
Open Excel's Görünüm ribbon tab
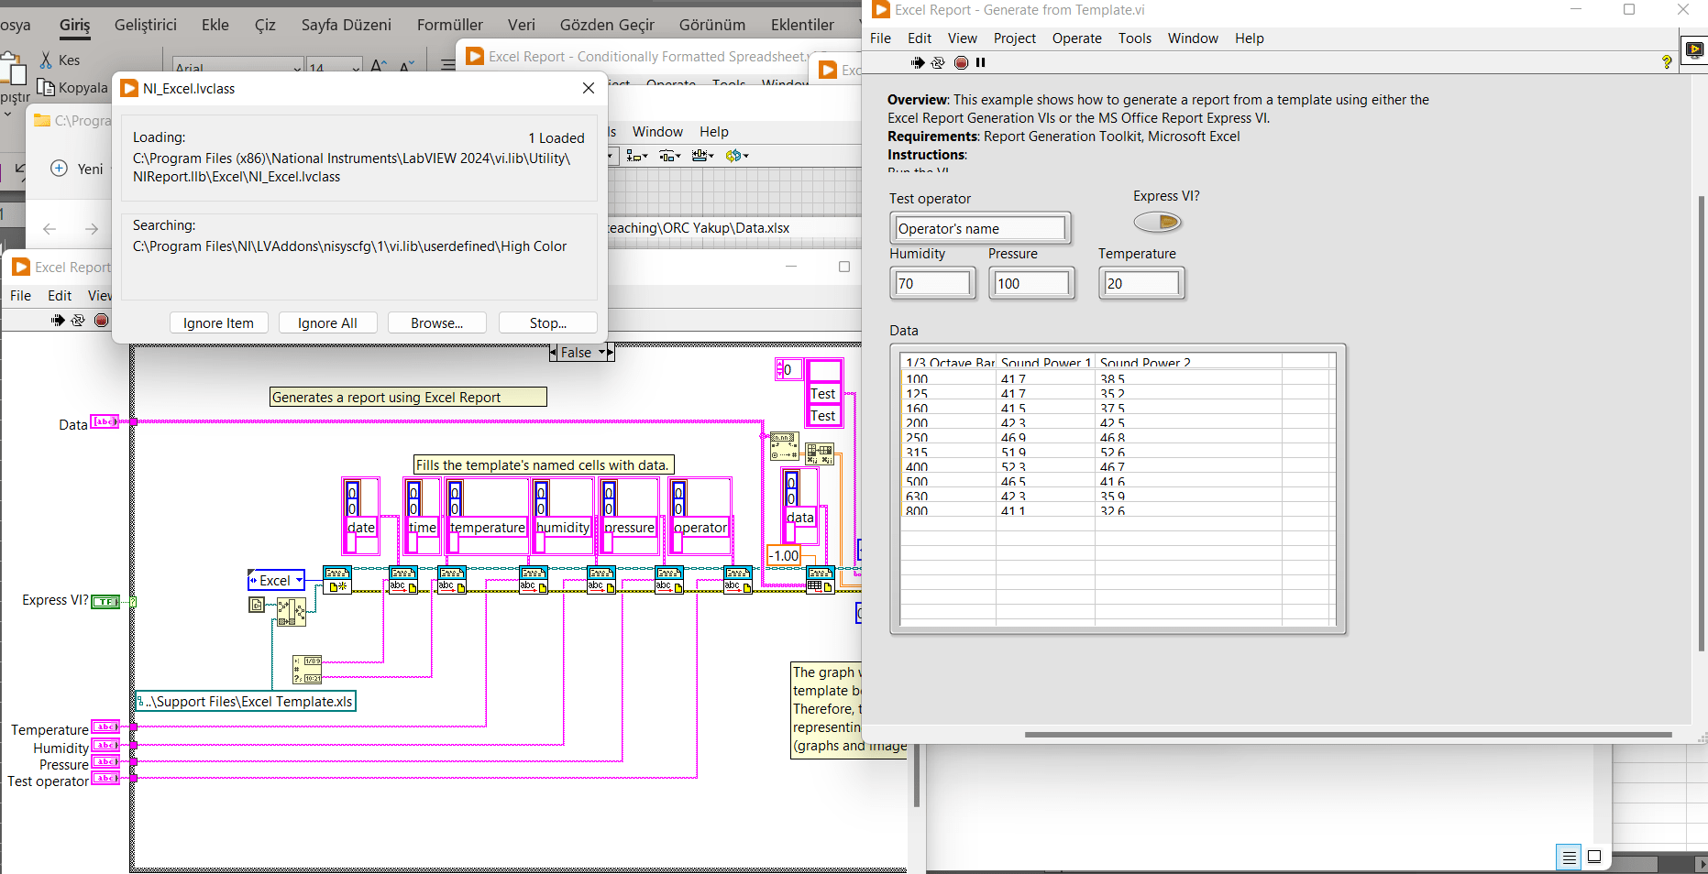(x=711, y=25)
